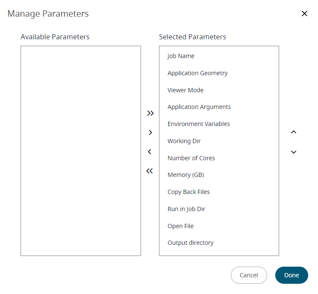Close the Manage Parameters dialog with X
Viewport: 318px width, 294px height.
pyautogui.click(x=304, y=14)
